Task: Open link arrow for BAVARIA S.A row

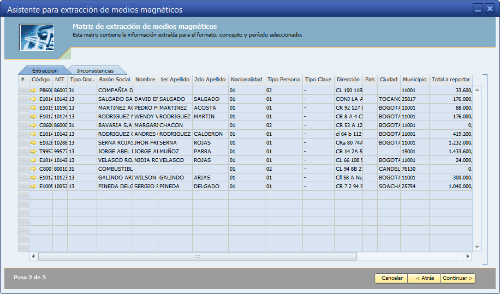Action: pos(33,125)
